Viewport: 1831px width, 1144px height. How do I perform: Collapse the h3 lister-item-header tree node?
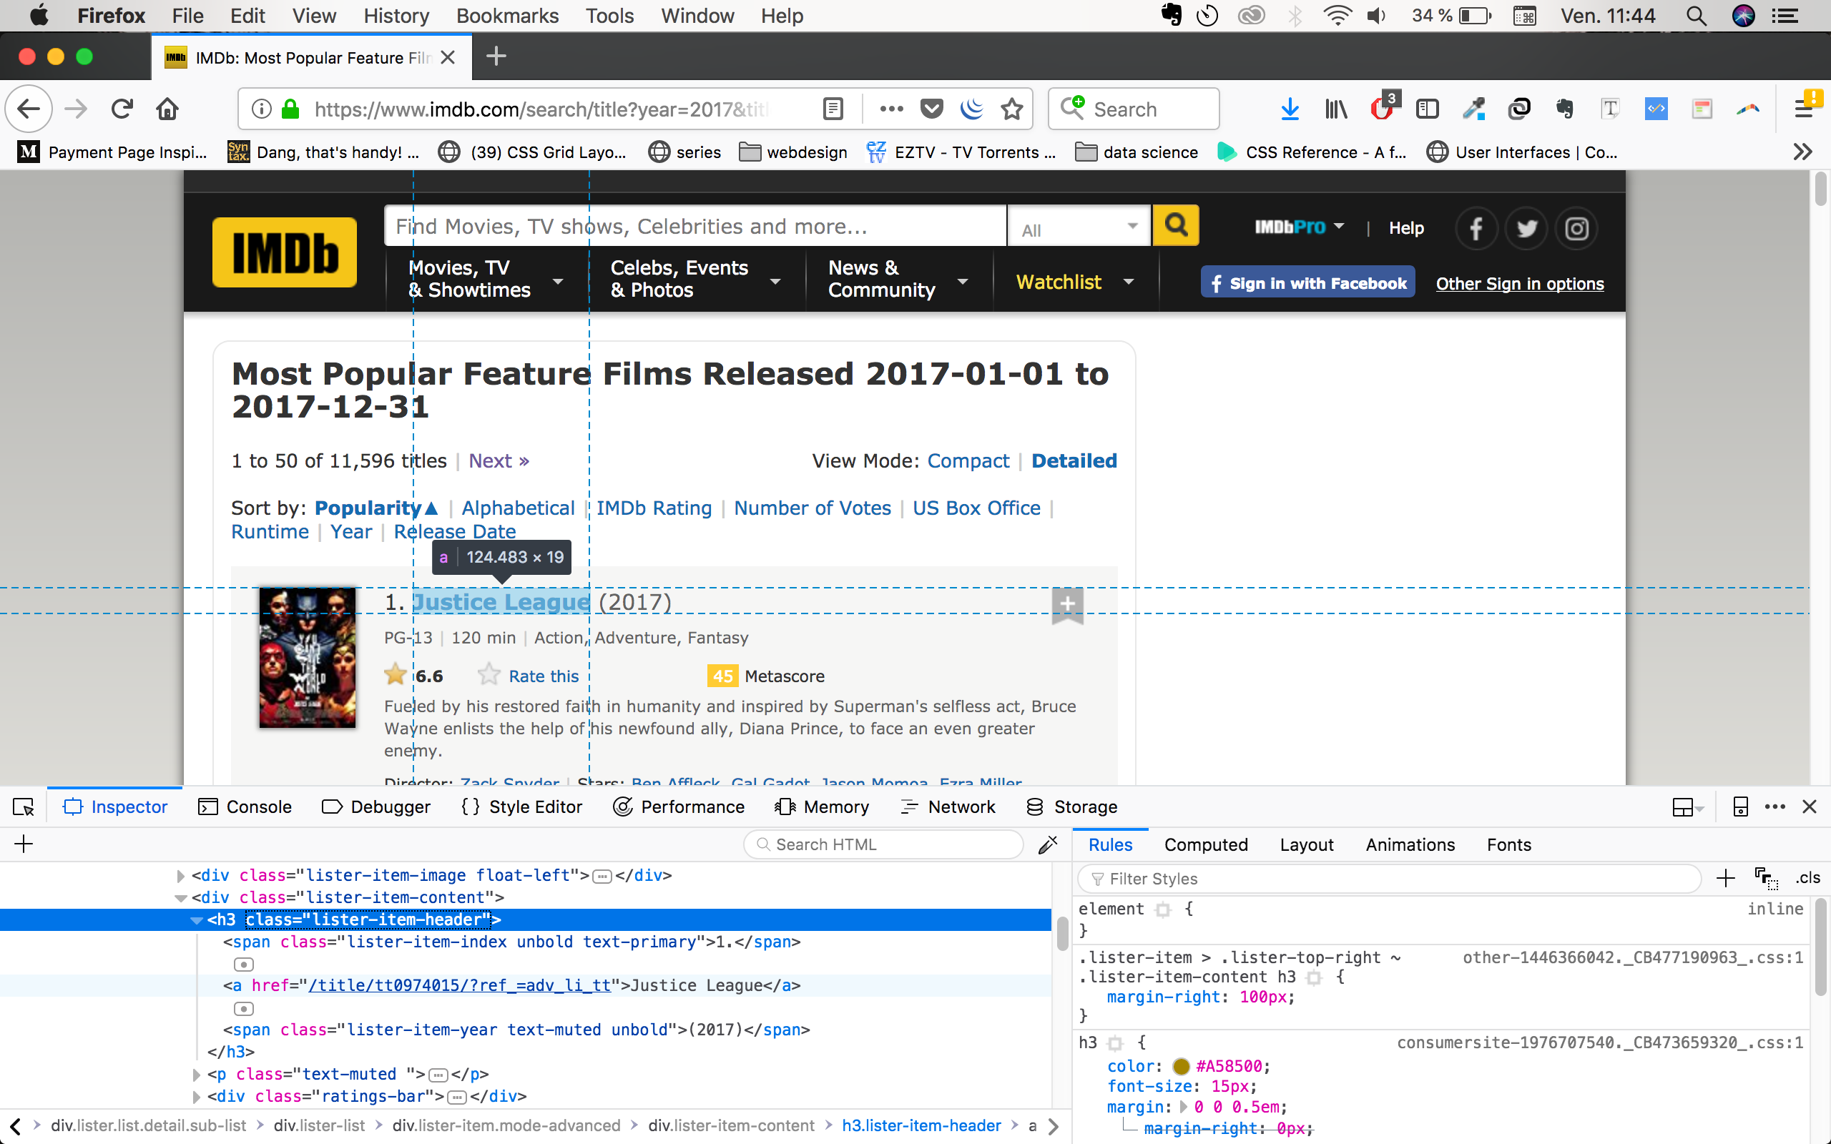pyautogui.click(x=197, y=920)
